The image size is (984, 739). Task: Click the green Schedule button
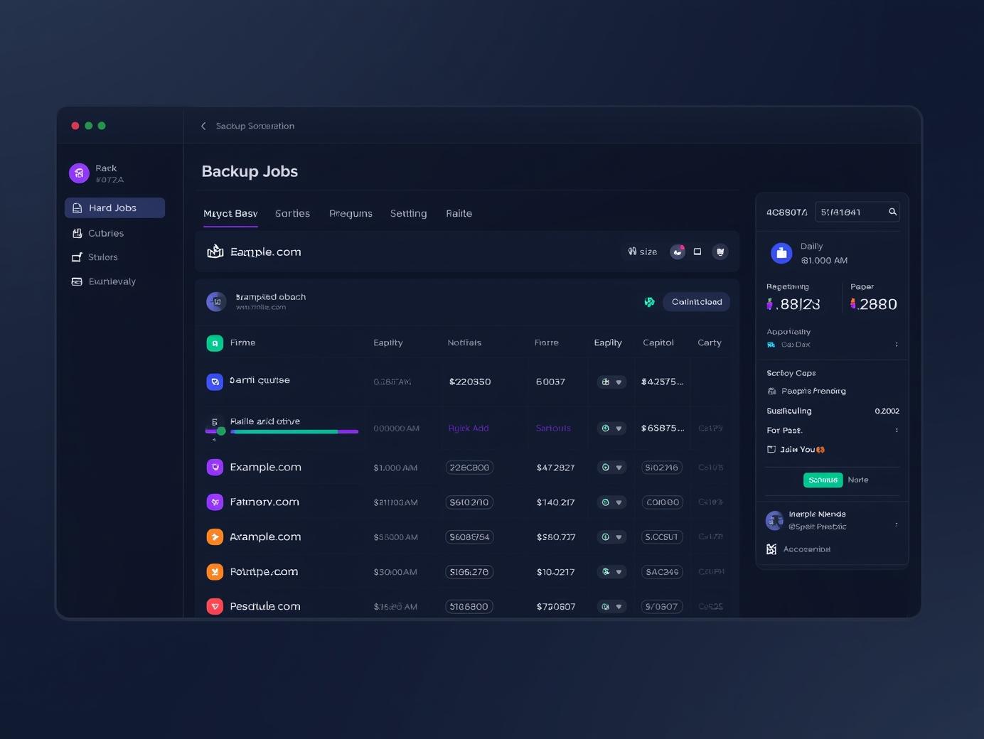823,480
